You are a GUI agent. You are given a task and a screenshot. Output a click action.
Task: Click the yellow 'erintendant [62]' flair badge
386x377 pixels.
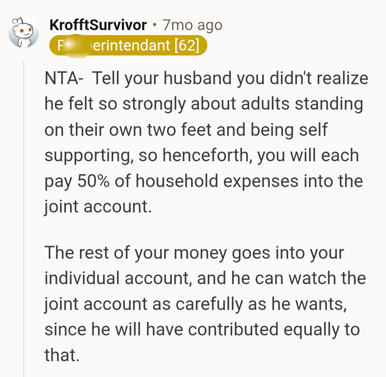point(128,46)
